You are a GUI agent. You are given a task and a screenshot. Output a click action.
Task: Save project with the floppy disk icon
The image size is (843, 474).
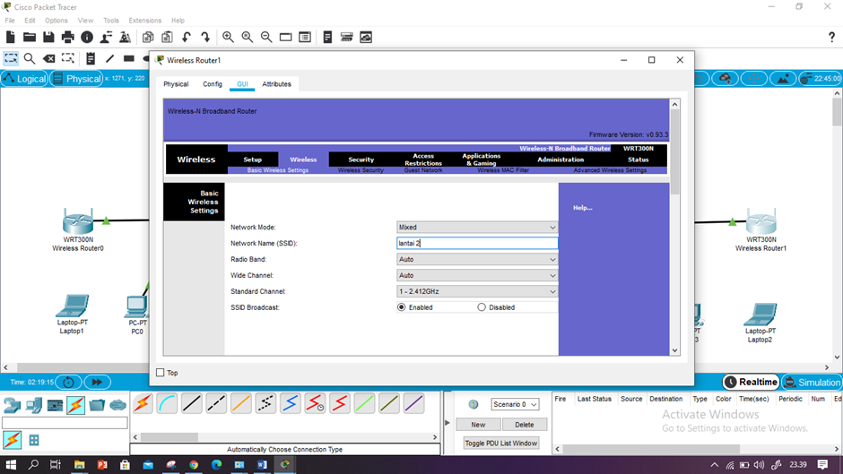[x=48, y=37]
